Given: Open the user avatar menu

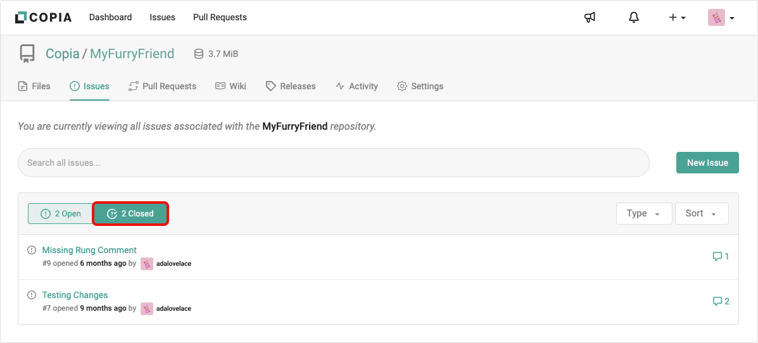Looking at the screenshot, I should pyautogui.click(x=721, y=18).
